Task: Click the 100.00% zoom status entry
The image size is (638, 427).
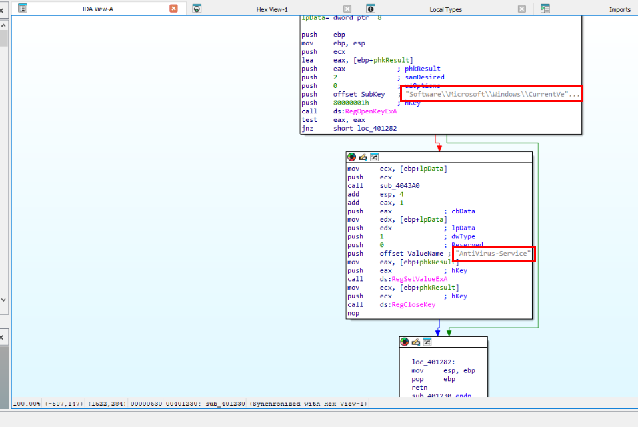Action: click(x=27, y=404)
